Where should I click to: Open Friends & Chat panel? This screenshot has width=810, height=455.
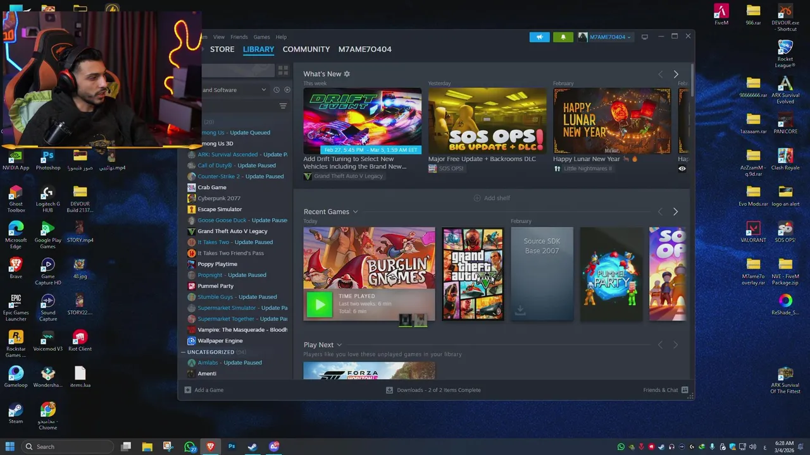666,390
